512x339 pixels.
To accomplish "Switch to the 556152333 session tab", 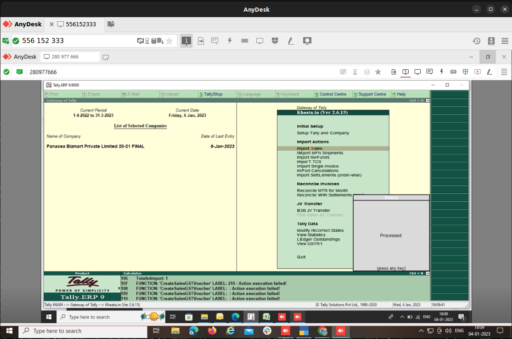I will [77, 24].
